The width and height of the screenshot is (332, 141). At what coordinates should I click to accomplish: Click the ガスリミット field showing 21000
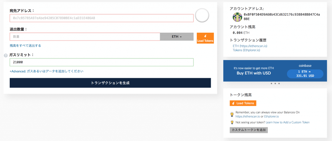pyautogui.click(x=101, y=62)
